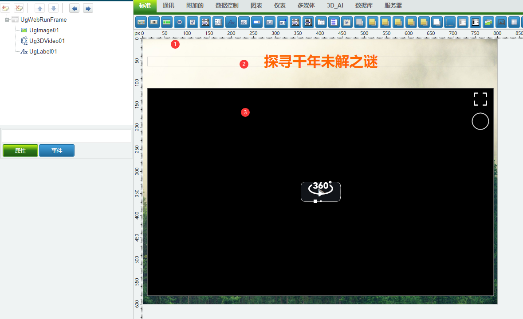Switch to the 数据控制 tab
523x319 pixels.
(x=227, y=6)
